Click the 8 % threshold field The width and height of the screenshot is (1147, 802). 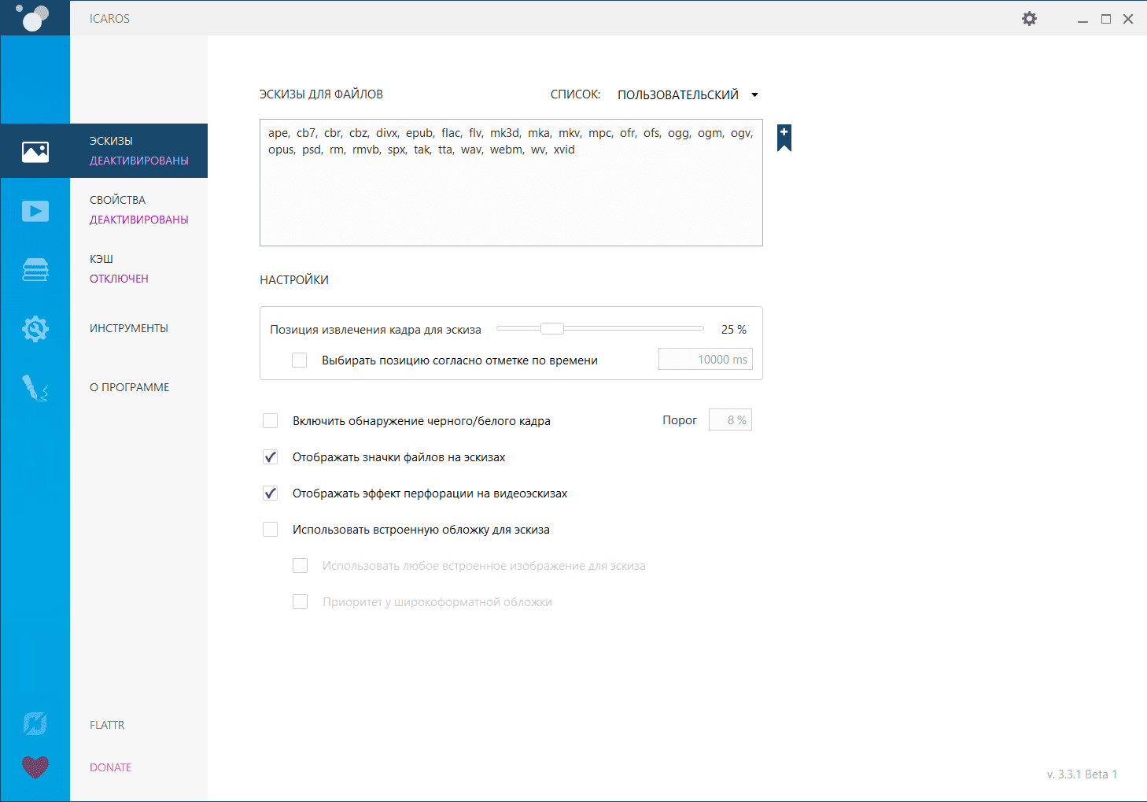click(x=730, y=419)
